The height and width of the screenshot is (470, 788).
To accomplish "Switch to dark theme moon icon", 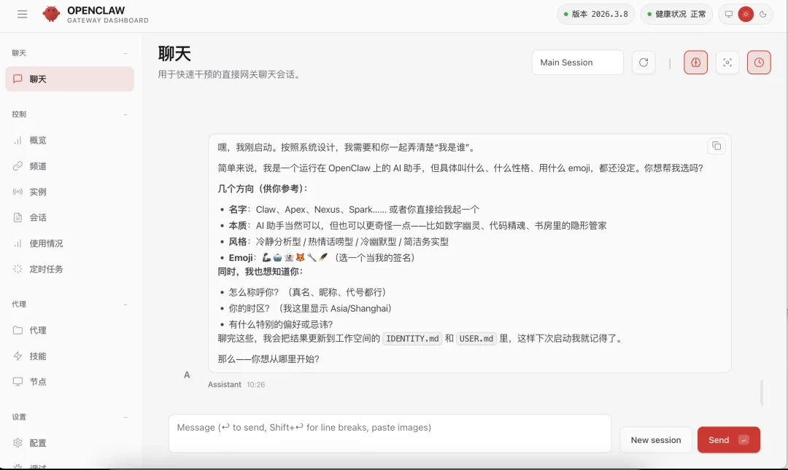I will [x=763, y=14].
